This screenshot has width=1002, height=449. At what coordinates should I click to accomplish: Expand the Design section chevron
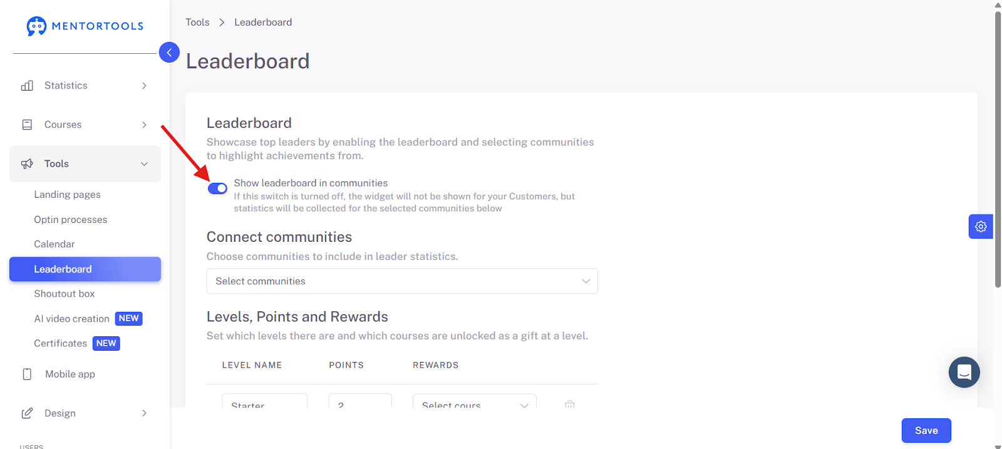coord(144,413)
